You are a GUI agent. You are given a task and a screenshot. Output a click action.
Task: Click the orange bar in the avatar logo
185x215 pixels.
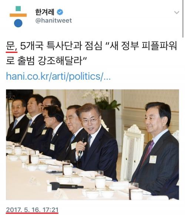(18, 15)
